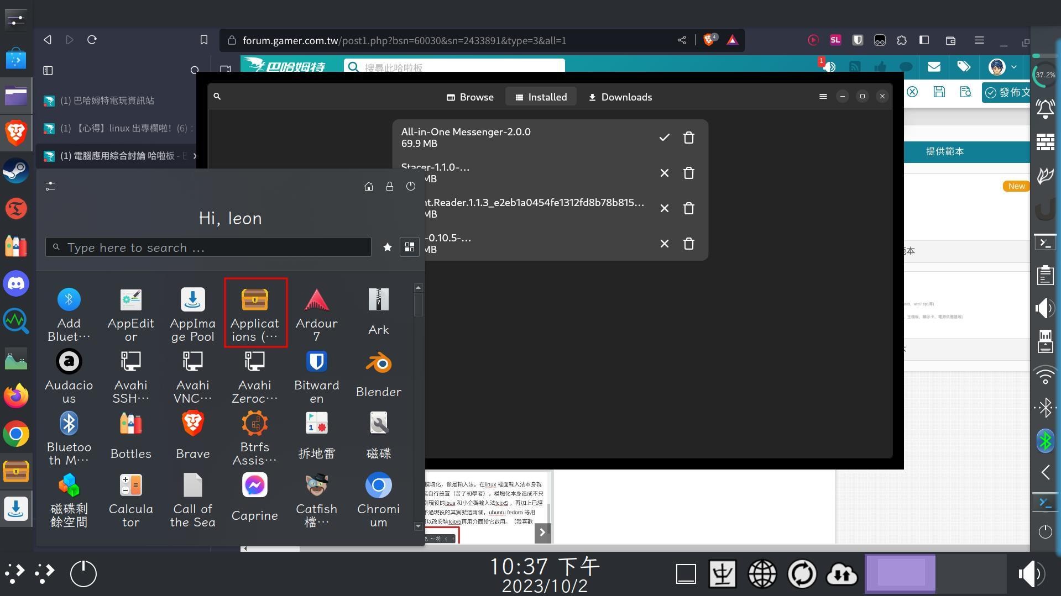Toggle grid view layout in the launcher

tap(410, 247)
